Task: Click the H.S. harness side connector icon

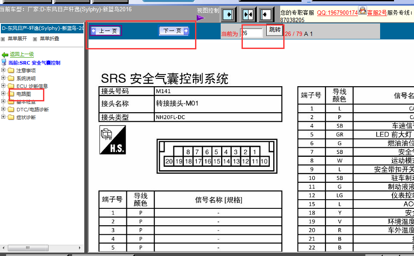Action: (x=113, y=140)
